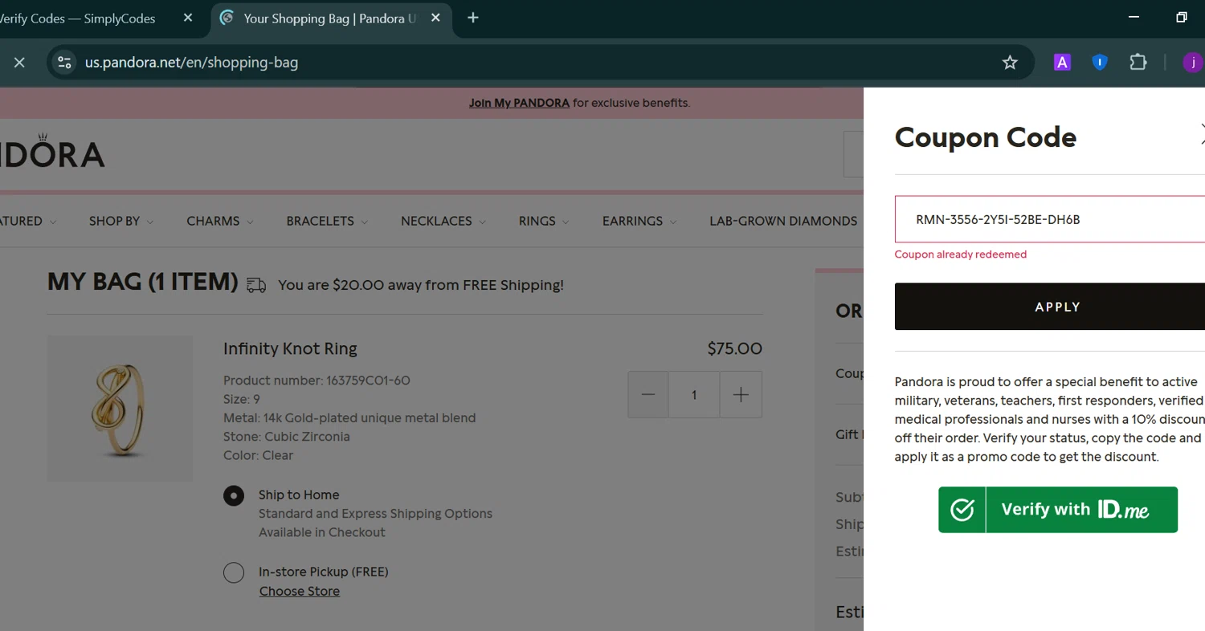Viewport: 1205px width, 631px height.
Task: Click the address bar URL
Action: click(192, 63)
